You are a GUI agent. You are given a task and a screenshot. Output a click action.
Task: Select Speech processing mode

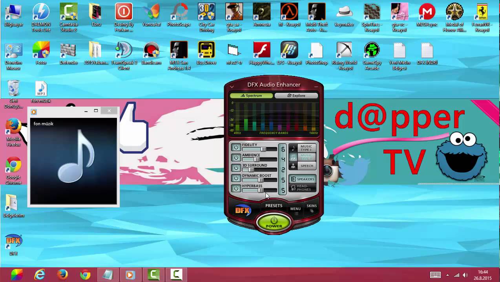pyautogui.click(x=302, y=166)
